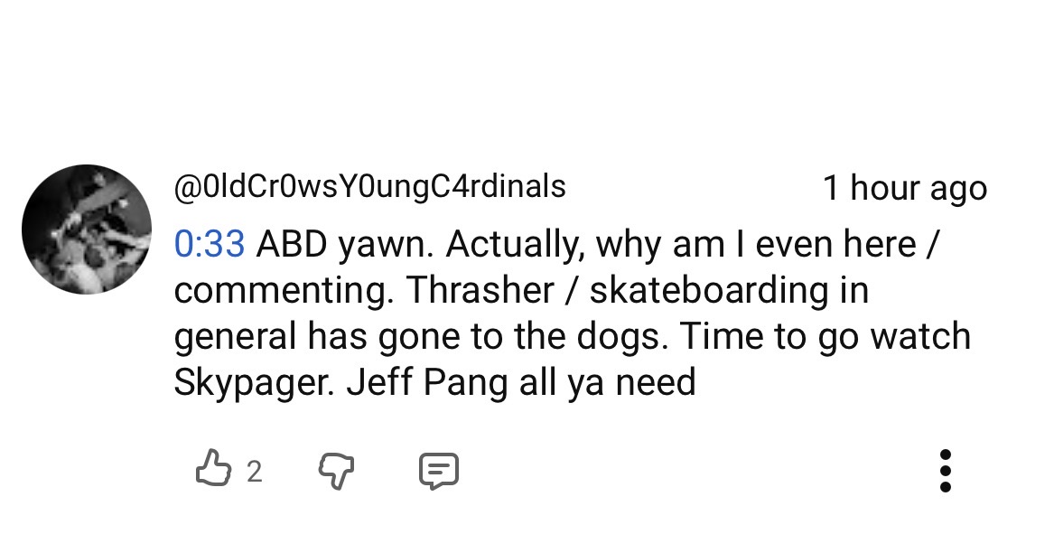This screenshot has width=1054, height=553.
Task: Select the blue 0:33 time link
Action: pos(210,244)
